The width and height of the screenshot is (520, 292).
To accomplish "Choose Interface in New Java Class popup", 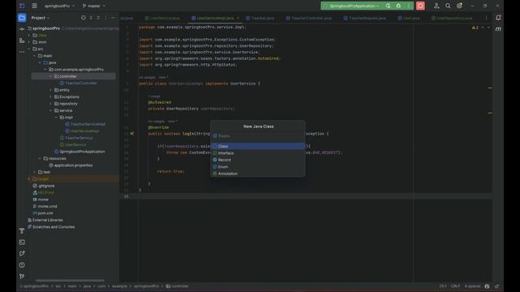I will (258, 153).
